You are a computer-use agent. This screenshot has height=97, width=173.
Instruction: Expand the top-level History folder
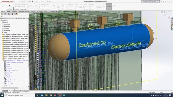pyautogui.click(x=1, y=20)
